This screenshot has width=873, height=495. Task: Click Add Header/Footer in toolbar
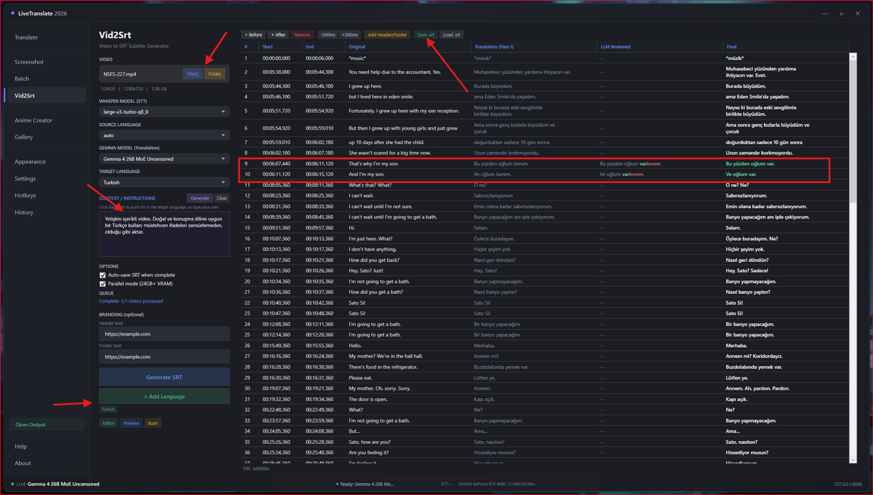(387, 35)
